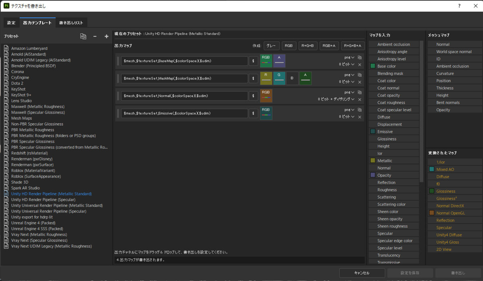This screenshot has width=483, height=281.
Task: Click the duplicate icon on the Normal row
Action: point(359,92)
